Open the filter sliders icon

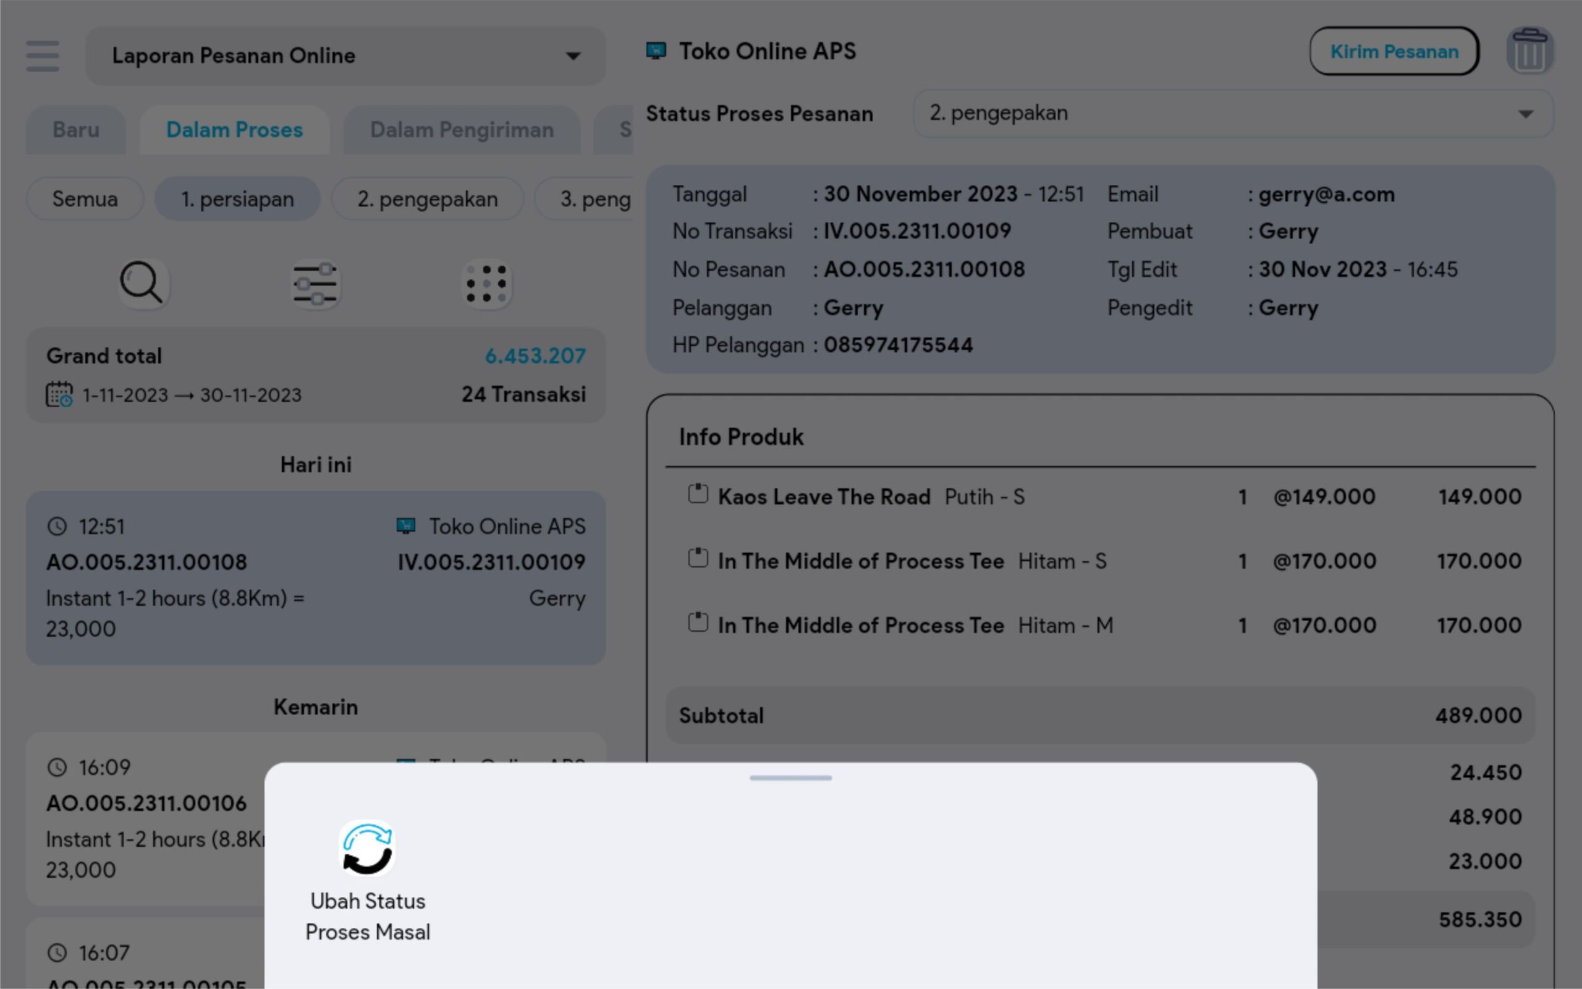tap(315, 284)
